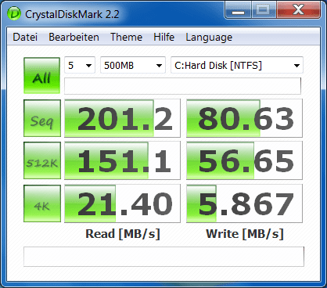Run all benchmarks with All button
Screen dimensions: 327x288
coord(41,75)
